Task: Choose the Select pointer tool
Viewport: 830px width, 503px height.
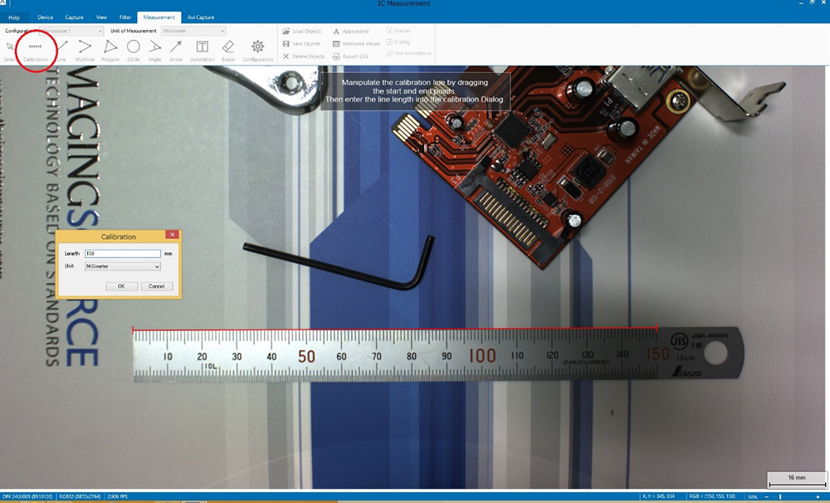Action: click(9, 51)
